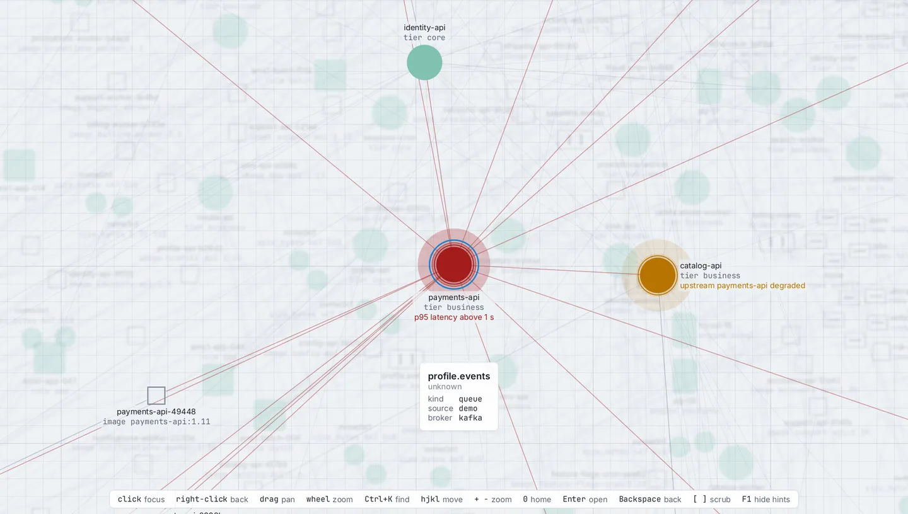Click the "[ ] scrub" hint
The width and height of the screenshot is (908, 514).
(712, 500)
